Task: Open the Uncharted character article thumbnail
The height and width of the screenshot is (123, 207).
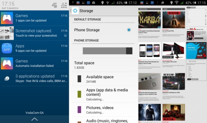Action: 149,112
